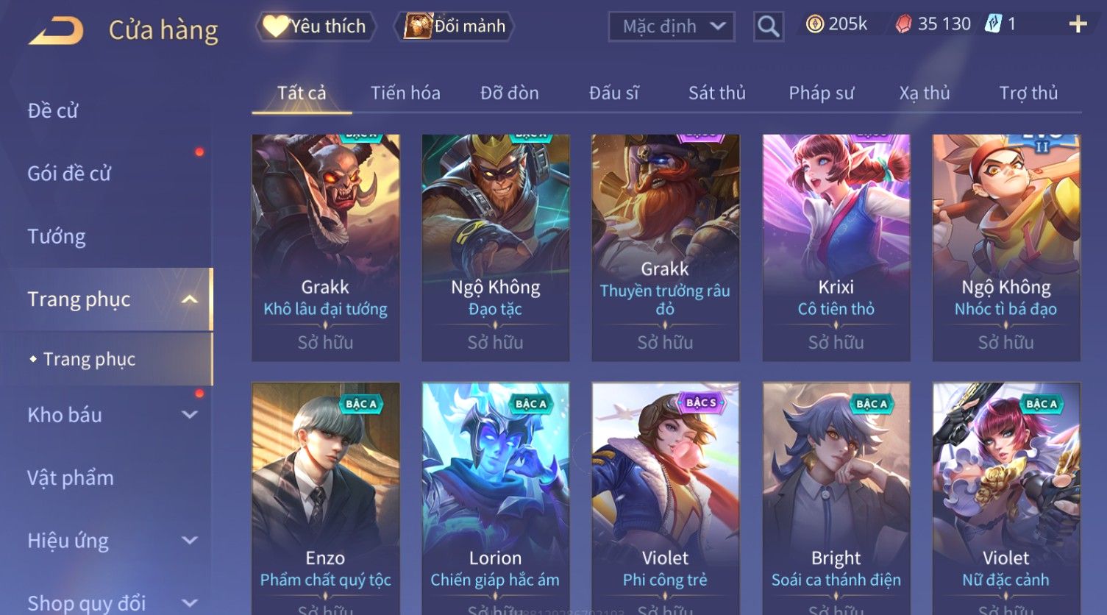The image size is (1107, 615).
Task: Open Krixi Cô tiên thỏ skin card
Action: [836, 247]
